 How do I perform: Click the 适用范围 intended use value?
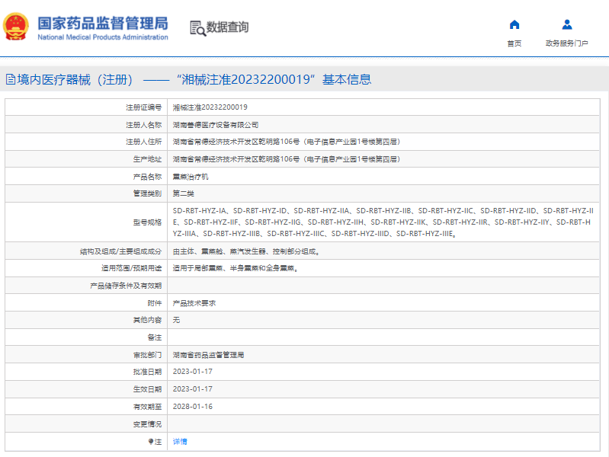point(236,268)
